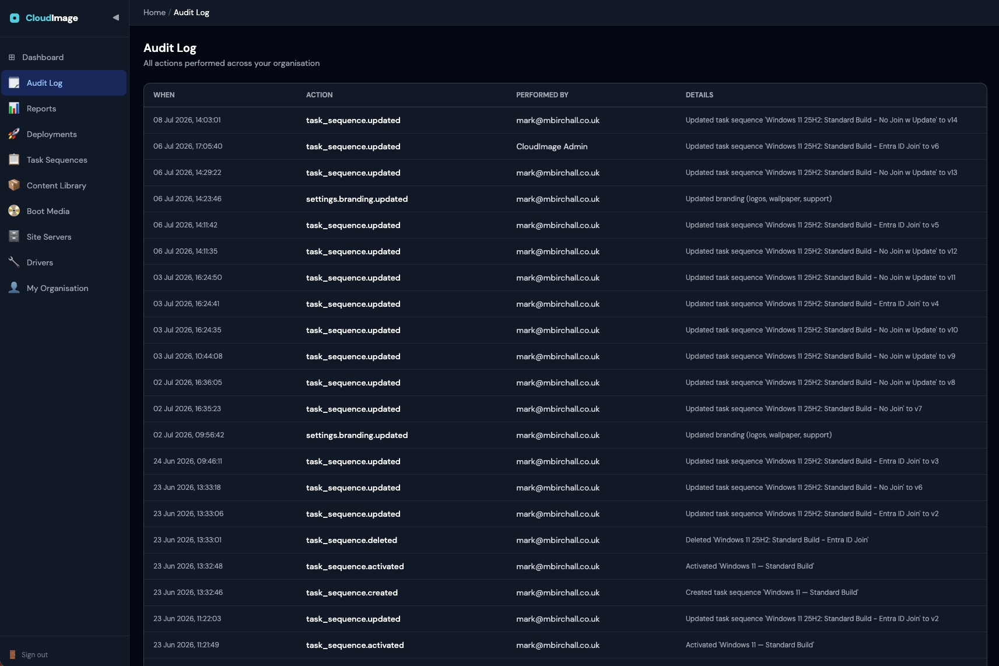Click the Audit Log page heading
The width and height of the screenshot is (999, 666).
[170, 48]
